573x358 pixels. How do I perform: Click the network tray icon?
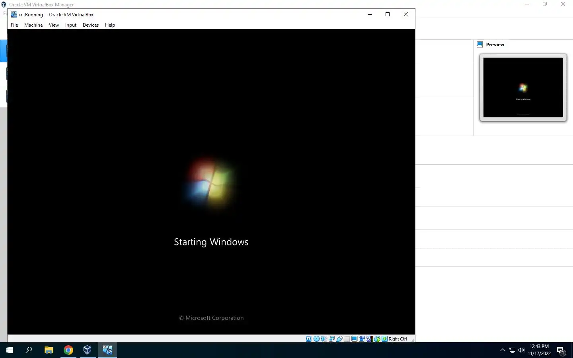[512, 350]
